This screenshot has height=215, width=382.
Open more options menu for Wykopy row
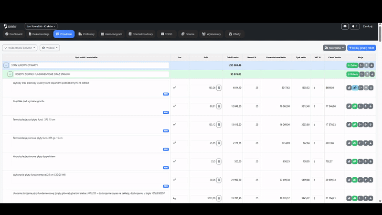[361, 88]
